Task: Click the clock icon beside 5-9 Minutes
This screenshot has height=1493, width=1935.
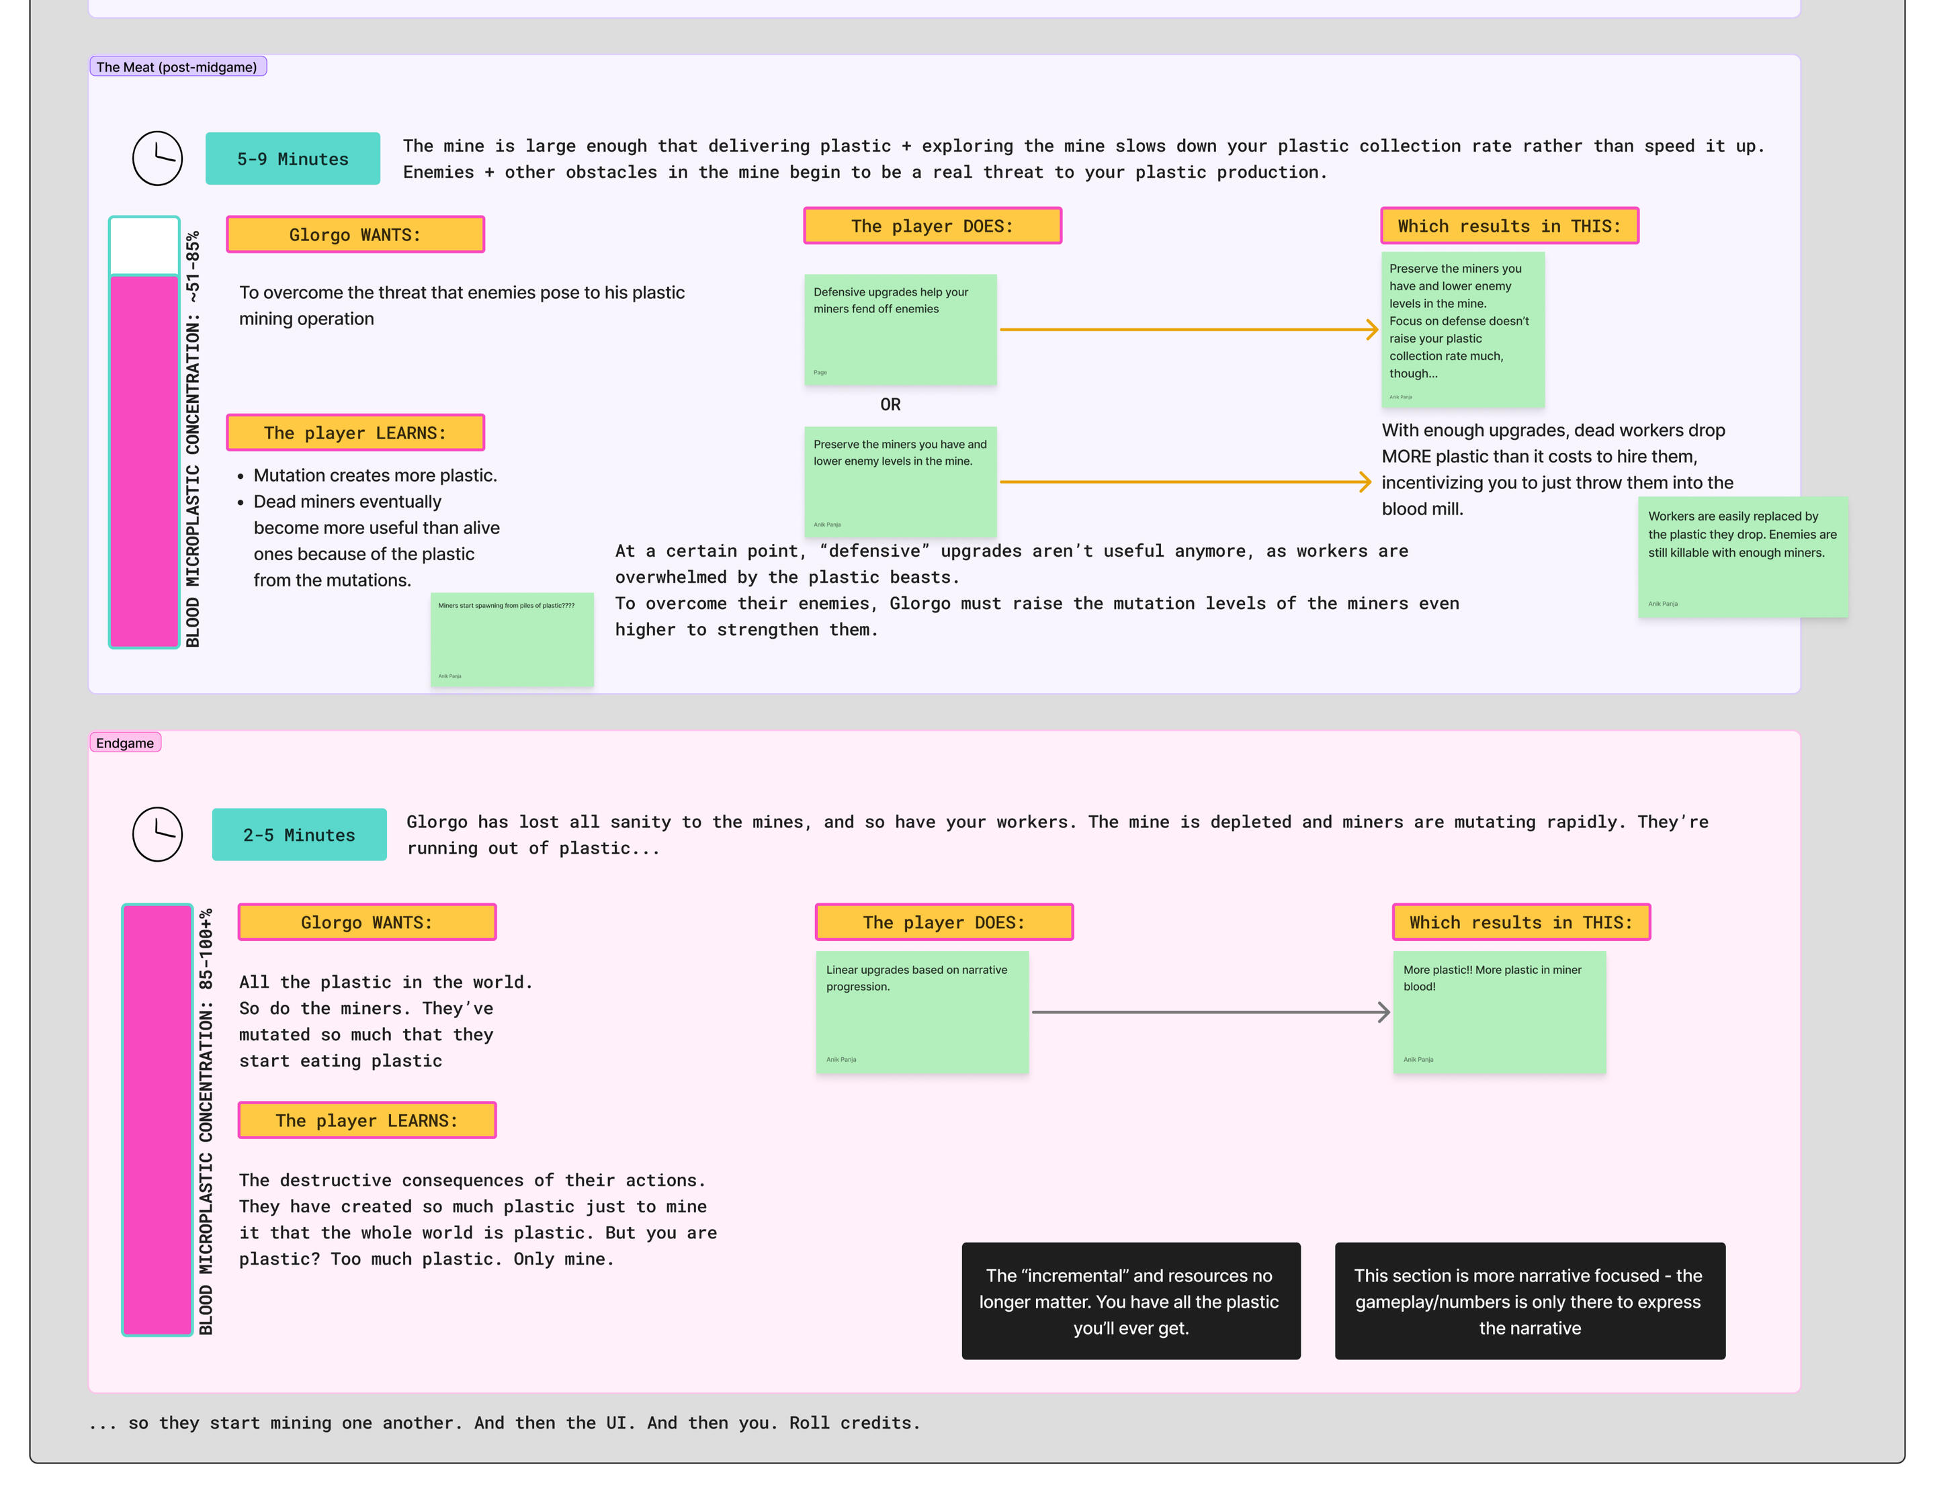Action: (157, 159)
